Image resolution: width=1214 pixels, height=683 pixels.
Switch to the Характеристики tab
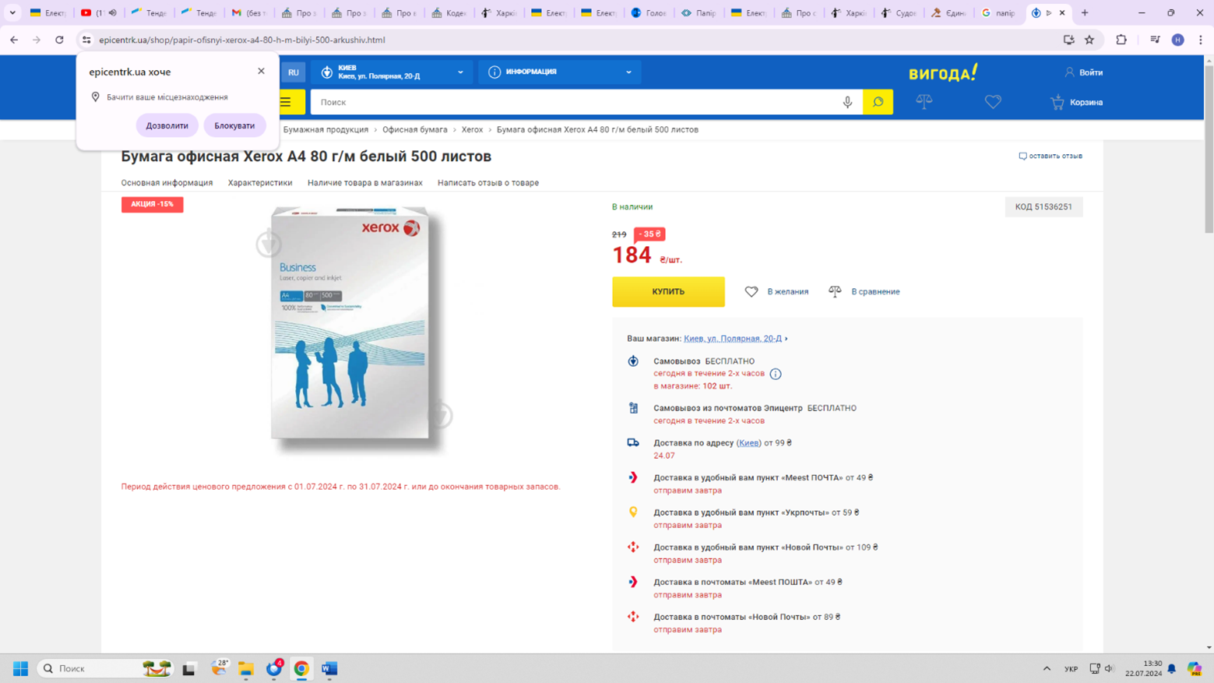260,183
